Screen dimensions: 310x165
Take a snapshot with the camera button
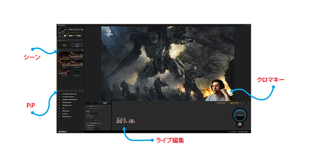coord(240,125)
